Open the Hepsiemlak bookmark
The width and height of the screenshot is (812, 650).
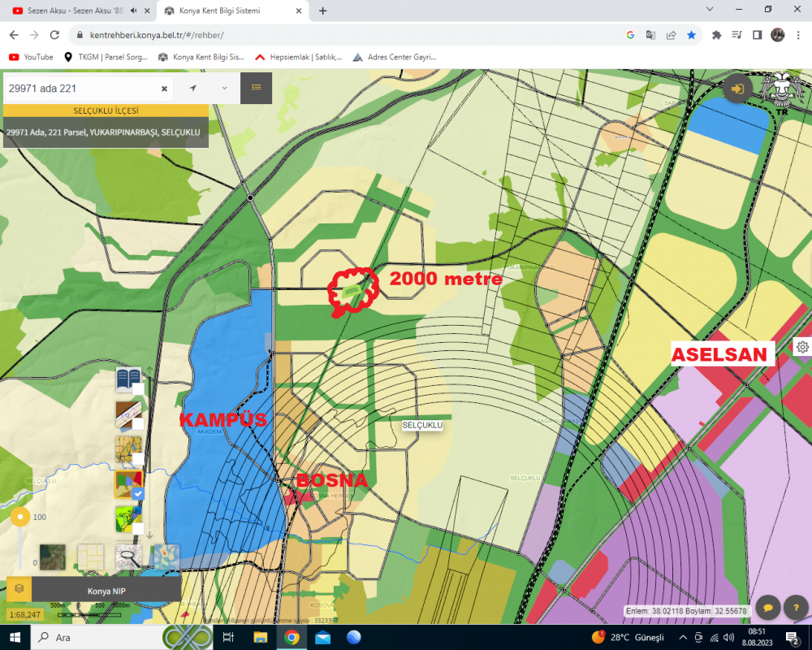pyautogui.click(x=298, y=57)
